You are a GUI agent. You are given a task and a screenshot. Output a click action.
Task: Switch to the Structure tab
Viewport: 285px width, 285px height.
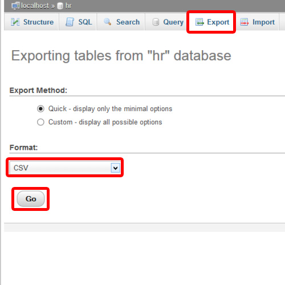point(31,22)
